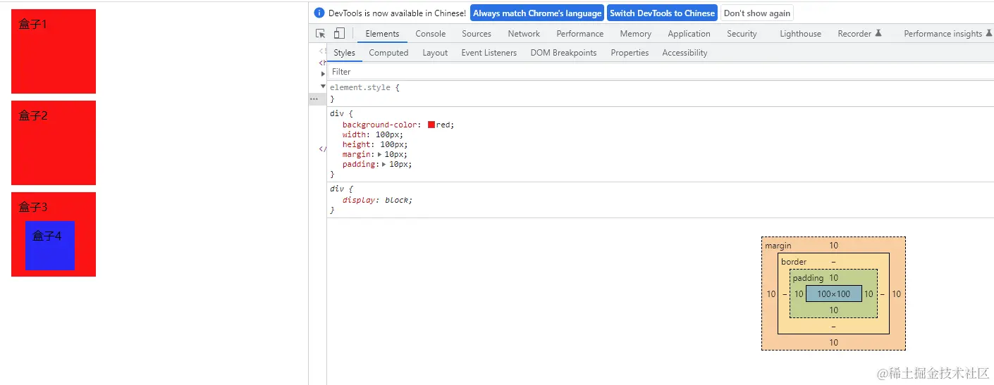Show the Computed styles pane
The height and width of the screenshot is (385, 994).
tap(388, 53)
